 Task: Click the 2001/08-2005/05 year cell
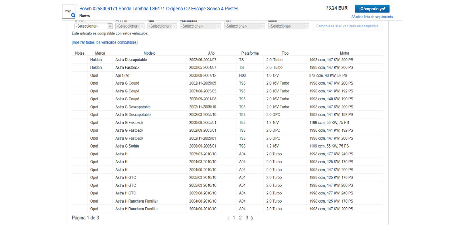(203, 91)
